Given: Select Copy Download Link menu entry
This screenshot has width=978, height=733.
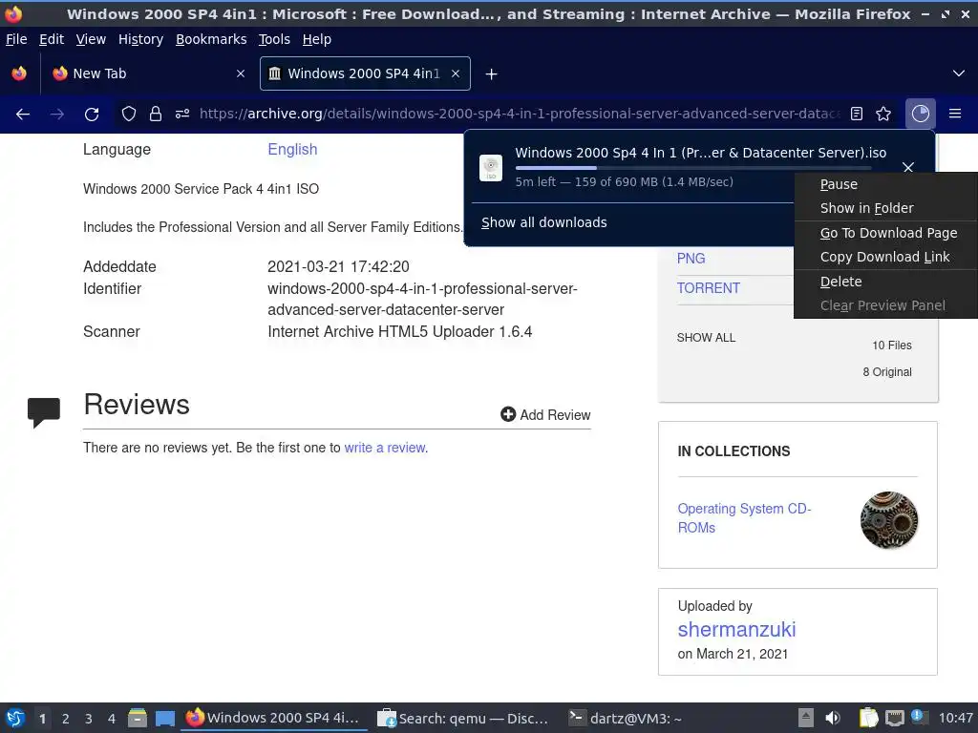Looking at the screenshot, I should [x=885, y=257].
